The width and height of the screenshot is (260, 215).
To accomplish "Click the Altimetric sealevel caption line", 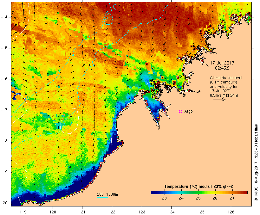I will [x=226, y=78].
